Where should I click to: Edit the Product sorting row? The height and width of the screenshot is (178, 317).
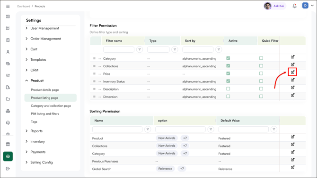click(292, 137)
